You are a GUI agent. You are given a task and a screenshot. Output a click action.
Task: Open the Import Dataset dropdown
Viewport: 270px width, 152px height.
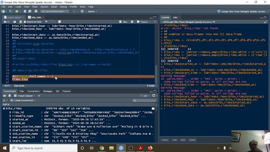pos(24,96)
